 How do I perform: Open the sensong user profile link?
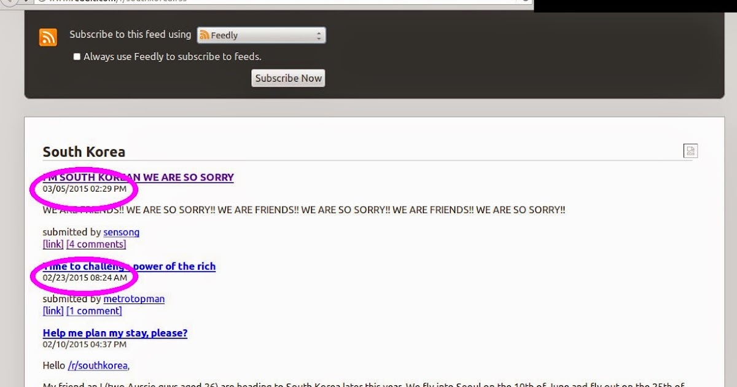[x=122, y=232]
